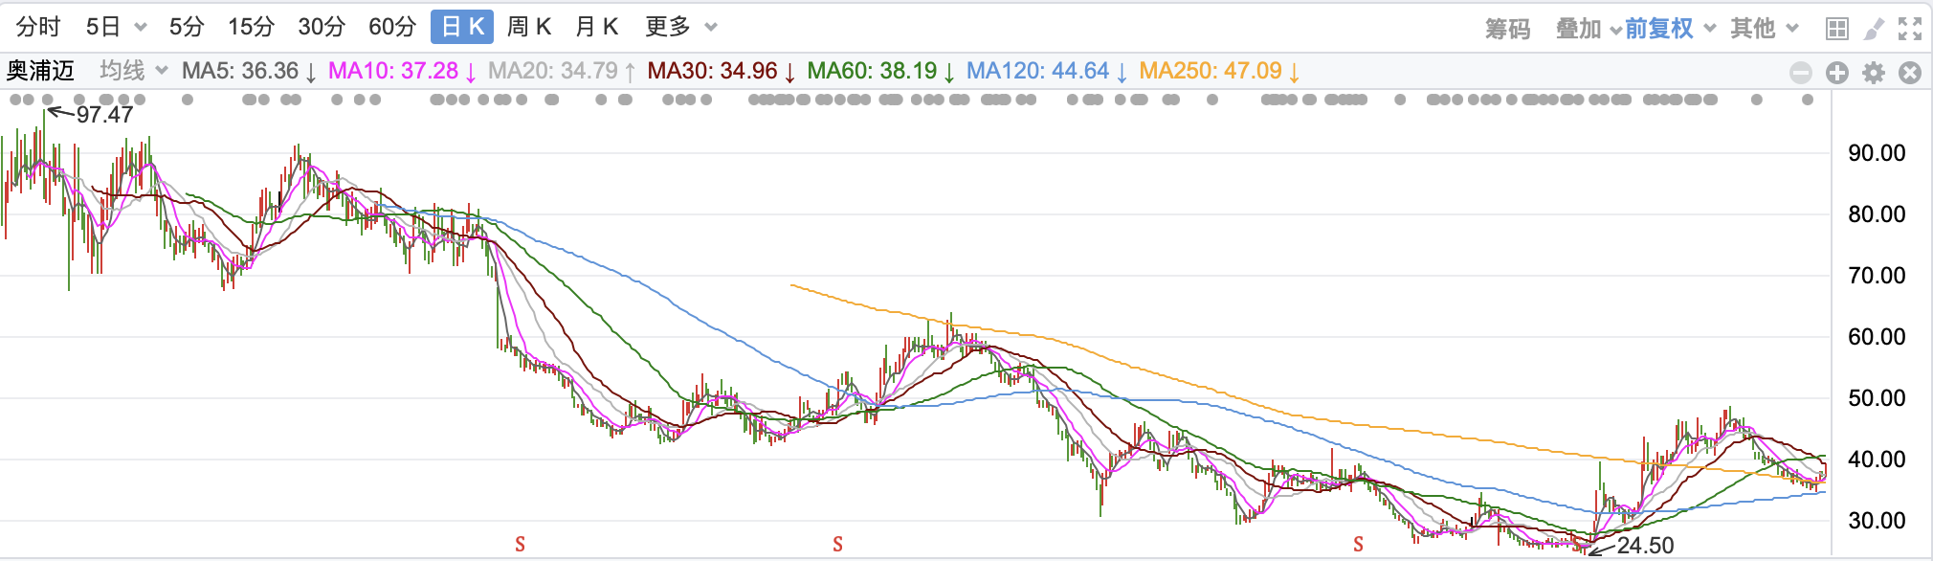The width and height of the screenshot is (1933, 561).
Task: Select the brush drawing tool icon
Action: (x=1875, y=29)
